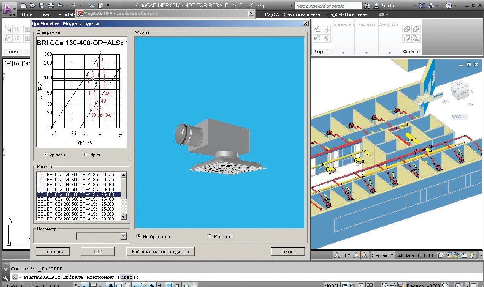
Task: Select COLIBRI CCa 200-600-OR+ALSc 125-200 row
Action: pos(78,209)
